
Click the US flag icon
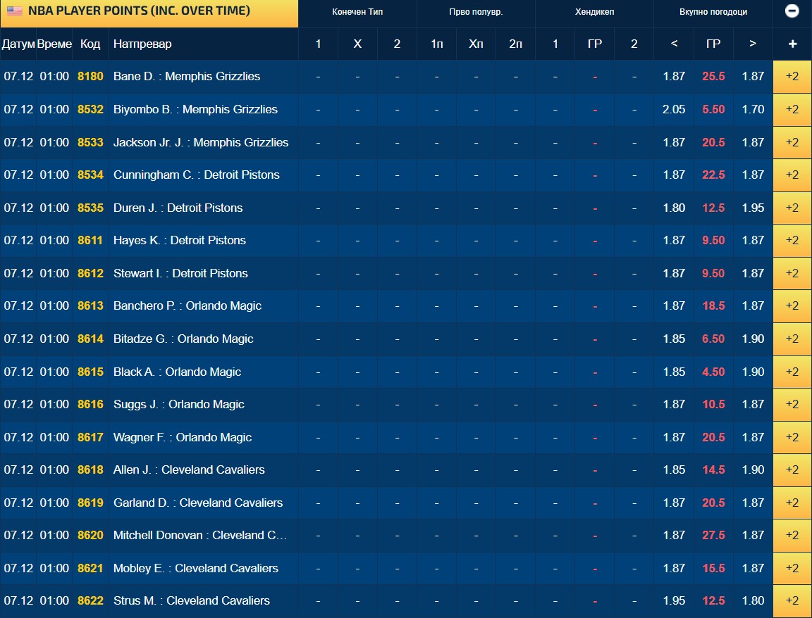[15, 11]
